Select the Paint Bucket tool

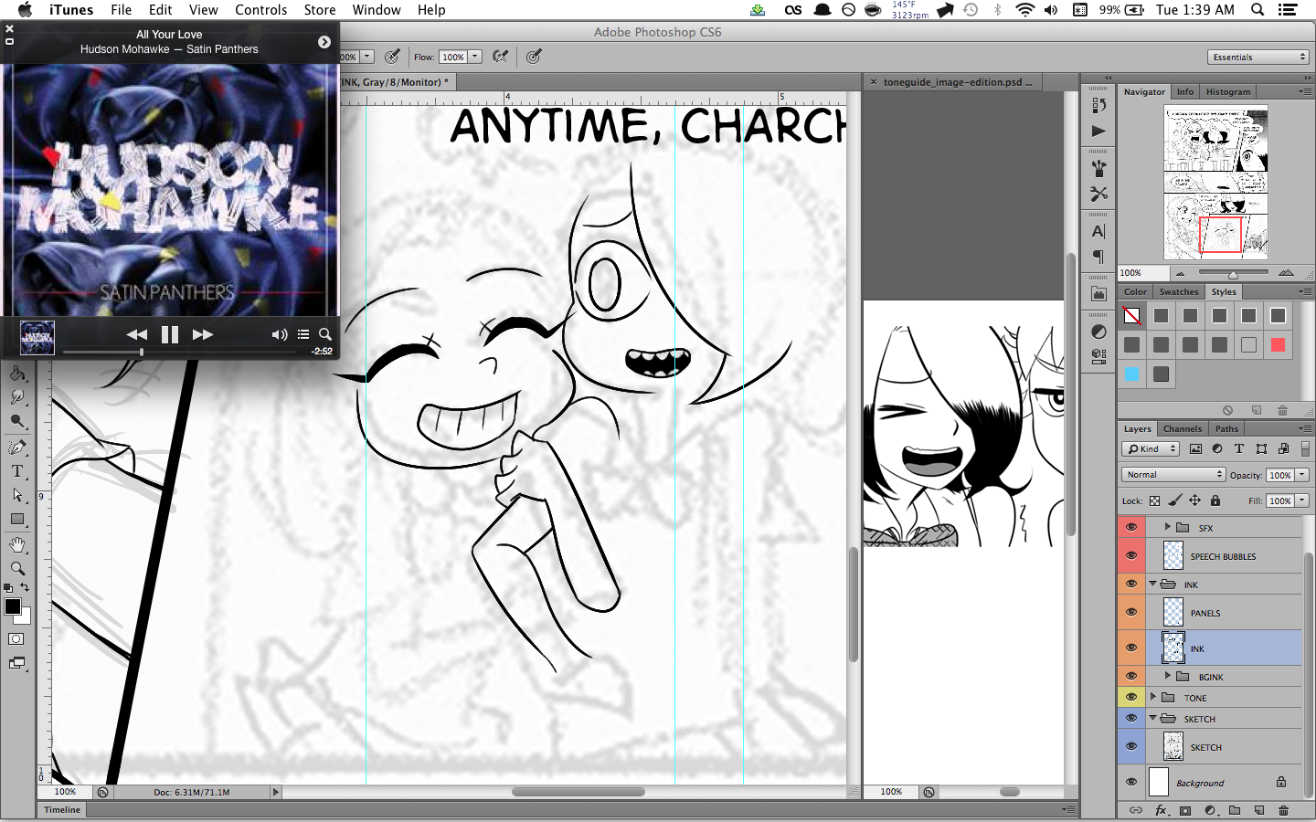pyautogui.click(x=17, y=374)
